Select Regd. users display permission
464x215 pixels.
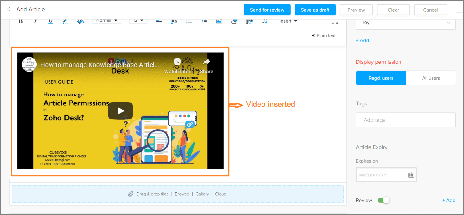tap(381, 78)
